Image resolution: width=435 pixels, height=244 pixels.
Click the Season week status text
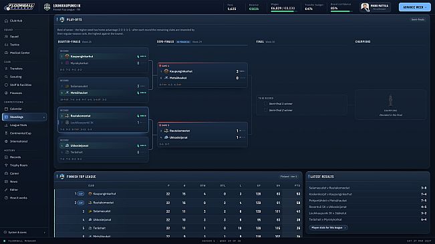click(221, 241)
